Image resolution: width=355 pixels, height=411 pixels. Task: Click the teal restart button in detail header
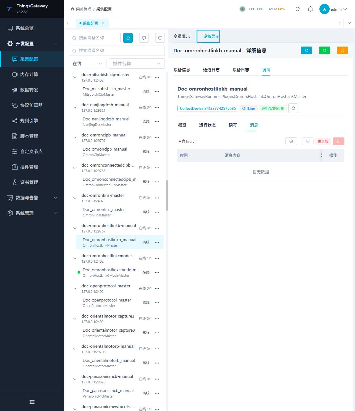(x=307, y=50)
